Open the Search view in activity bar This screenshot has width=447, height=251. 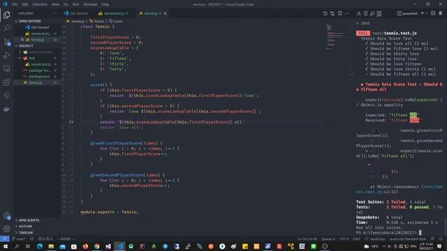pos(6,28)
